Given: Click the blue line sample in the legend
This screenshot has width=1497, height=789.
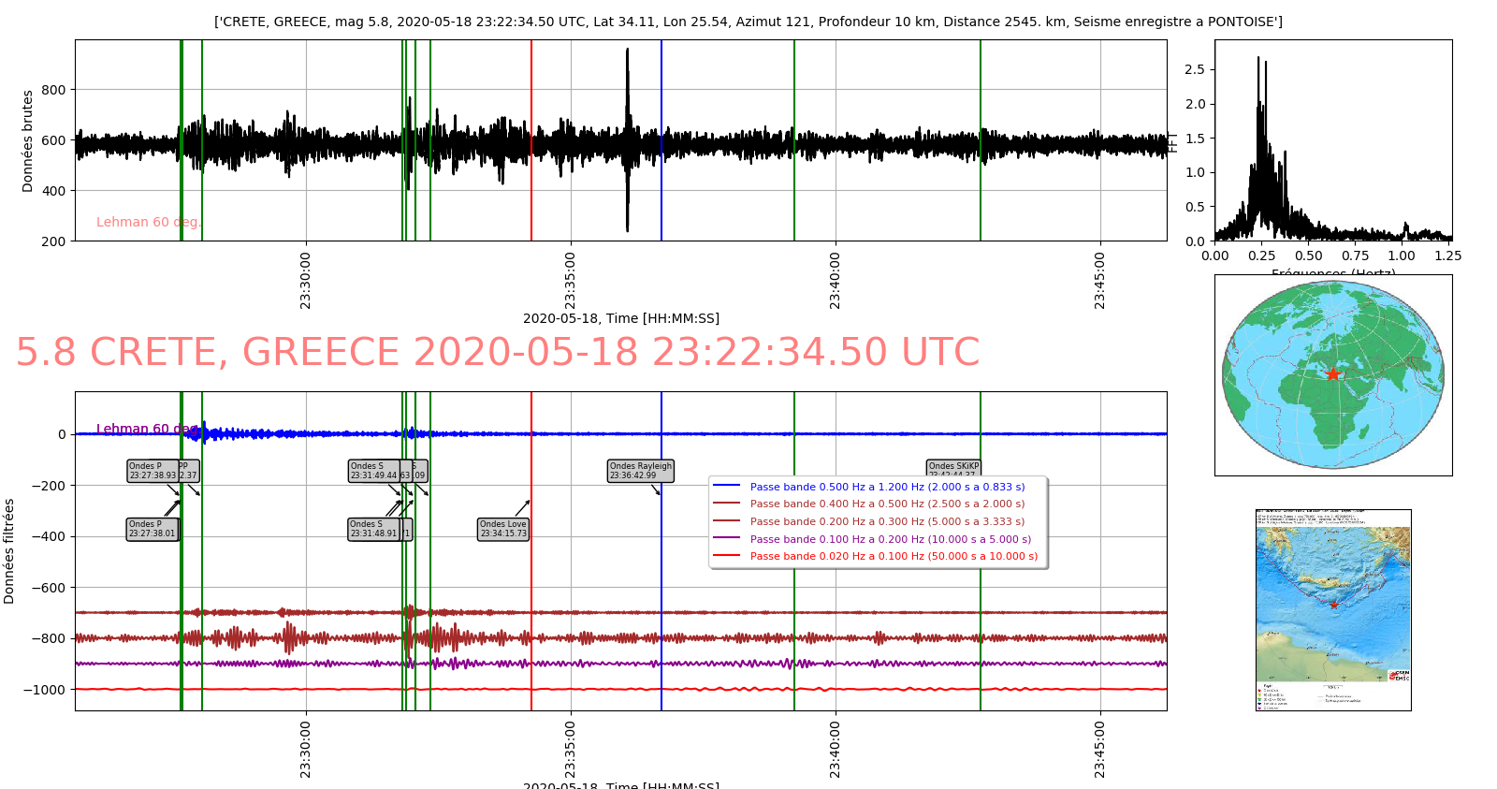Looking at the screenshot, I should [726, 487].
